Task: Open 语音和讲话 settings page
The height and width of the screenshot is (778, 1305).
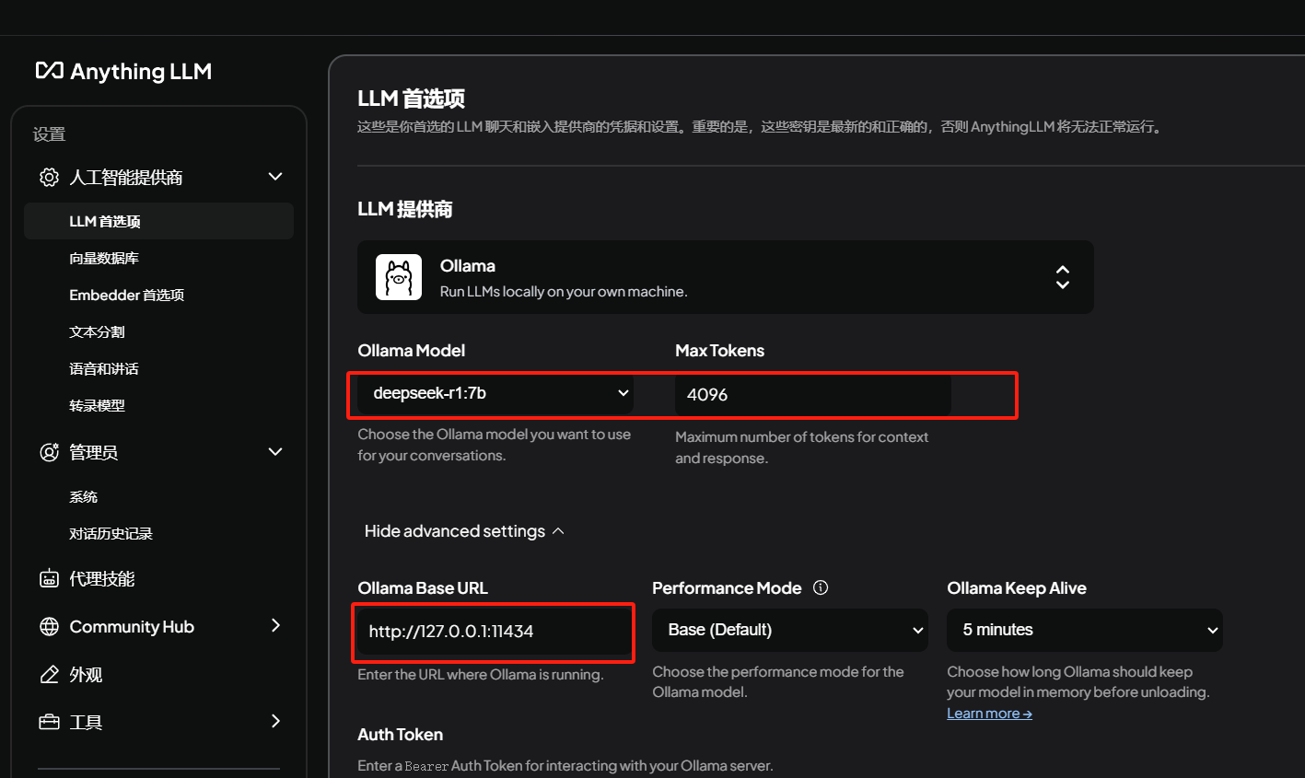Action: 104,368
